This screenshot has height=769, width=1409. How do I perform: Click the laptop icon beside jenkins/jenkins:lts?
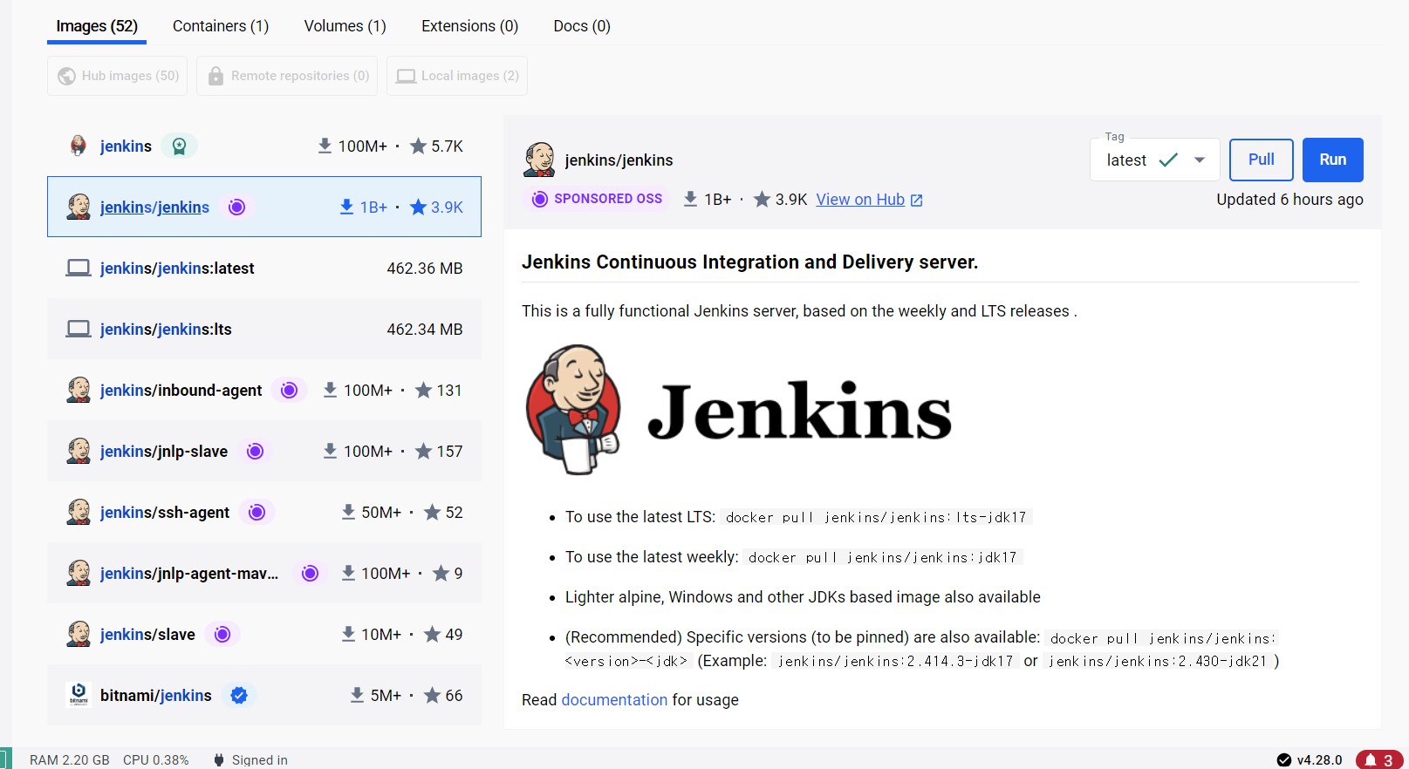(79, 329)
